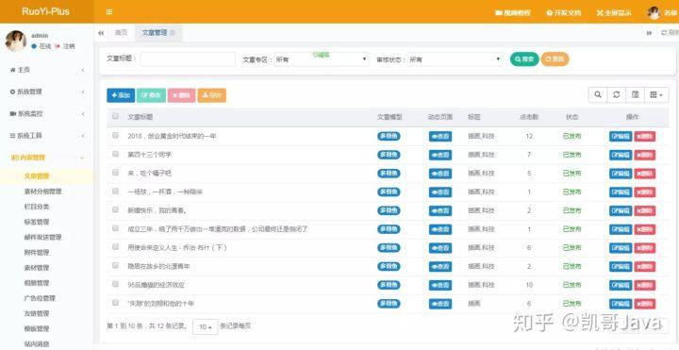This screenshot has width=679, height=350.
Task: Toggle the table card view icon
Action: [635, 95]
